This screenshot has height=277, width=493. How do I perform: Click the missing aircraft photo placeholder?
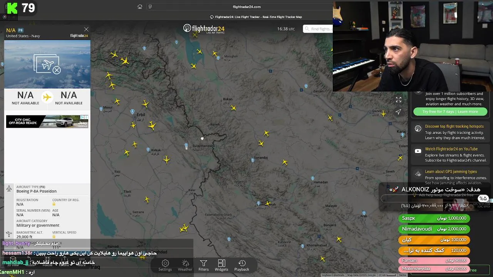point(47,64)
